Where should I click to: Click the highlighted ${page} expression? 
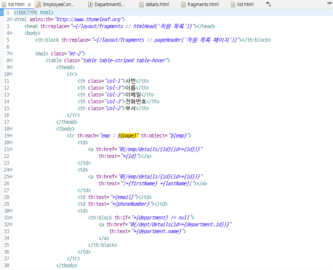pyautogui.click(x=127, y=136)
